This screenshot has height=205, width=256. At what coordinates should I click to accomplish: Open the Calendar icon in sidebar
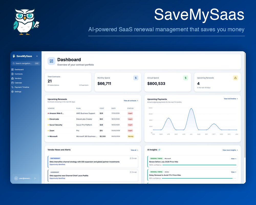click(12, 83)
